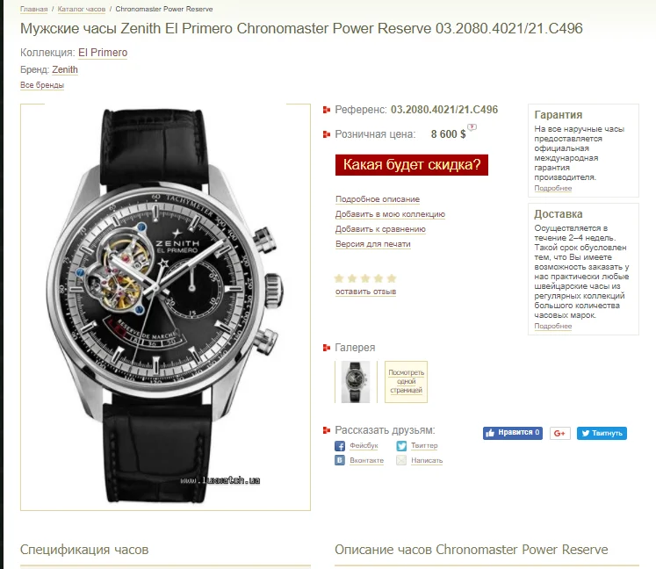Image resolution: width=656 pixels, height=569 pixels.
Task: Open the Какая будет скидка button
Action: pos(412,165)
